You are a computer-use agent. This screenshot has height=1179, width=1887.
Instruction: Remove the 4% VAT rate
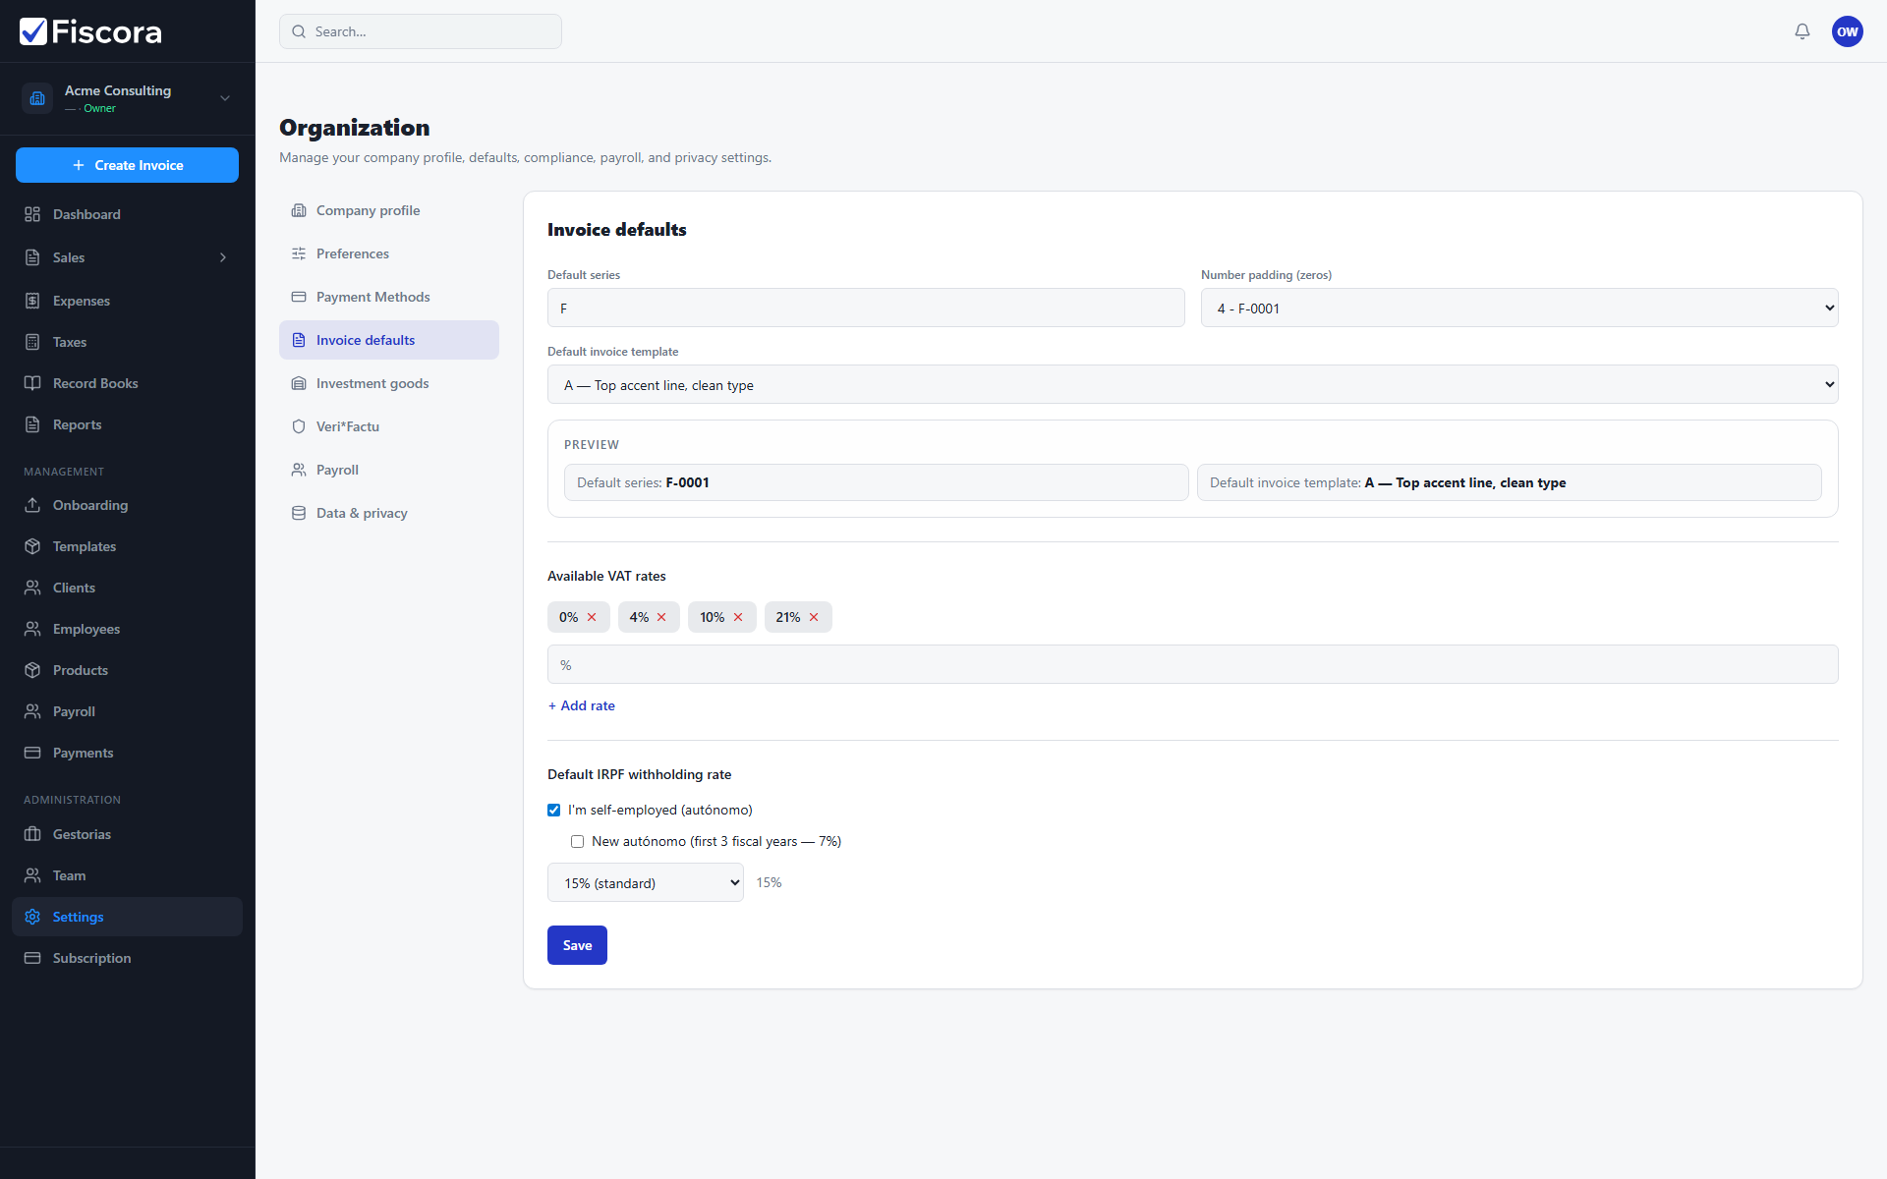click(661, 617)
